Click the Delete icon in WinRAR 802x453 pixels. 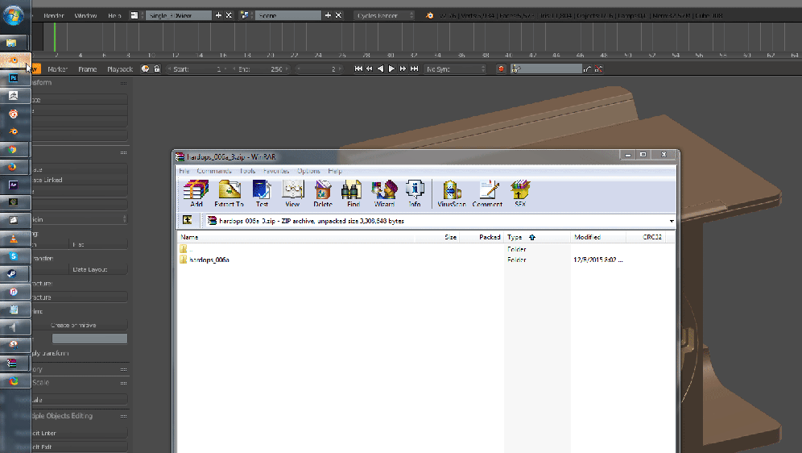coord(322,193)
